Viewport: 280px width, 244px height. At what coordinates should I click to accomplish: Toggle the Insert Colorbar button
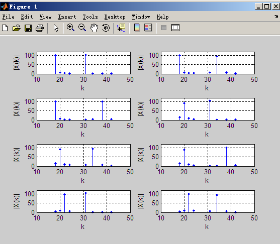click(x=137, y=28)
